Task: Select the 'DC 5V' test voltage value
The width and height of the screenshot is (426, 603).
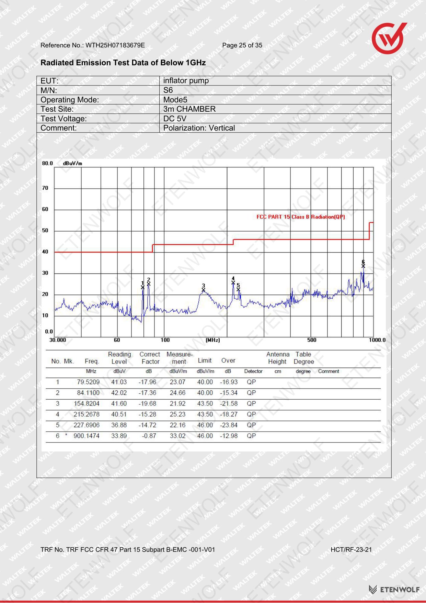Action: (174, 119)
